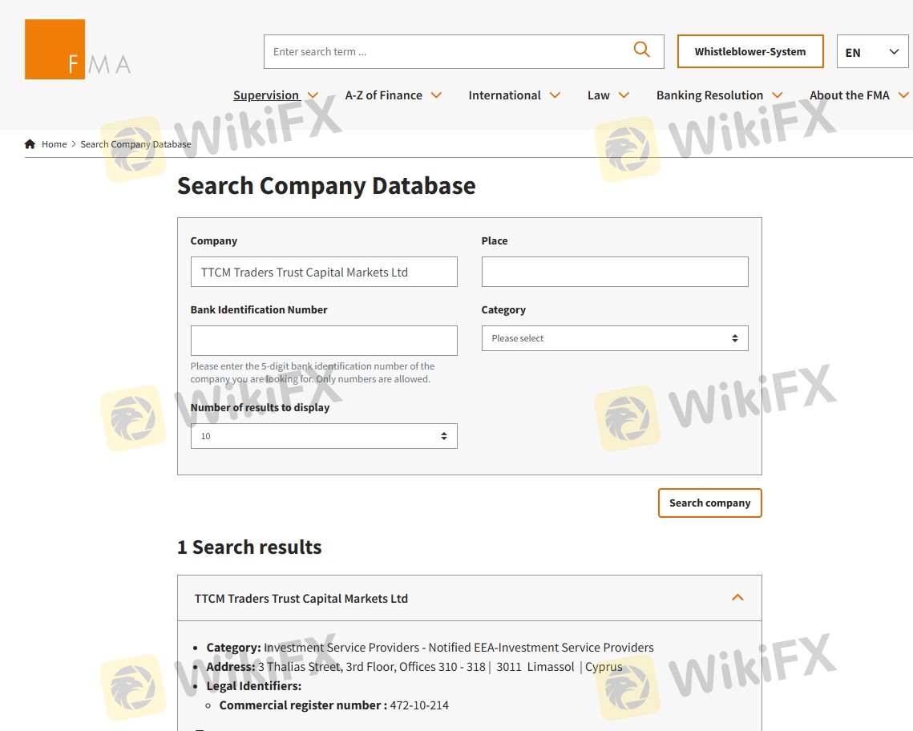Open the Supervision menu

point(266,95)
